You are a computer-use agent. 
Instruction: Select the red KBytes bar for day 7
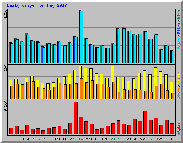pyautogui.click(x=43, y=133)
